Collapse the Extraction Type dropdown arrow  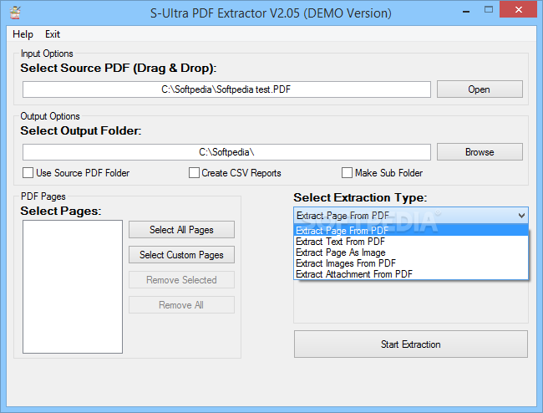click(x=521, y=216)
